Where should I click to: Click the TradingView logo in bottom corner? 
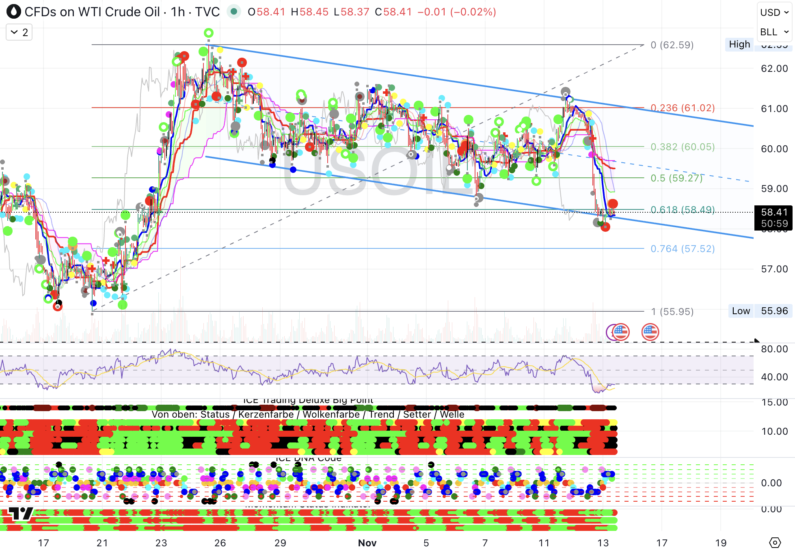tap(20, 513)
